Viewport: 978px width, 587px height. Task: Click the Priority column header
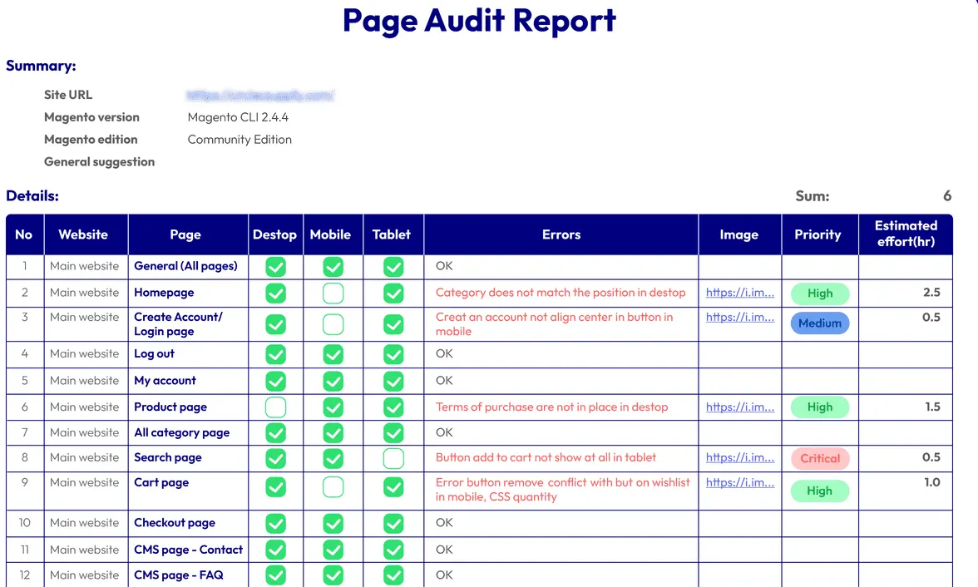click(x=820, y=234)
